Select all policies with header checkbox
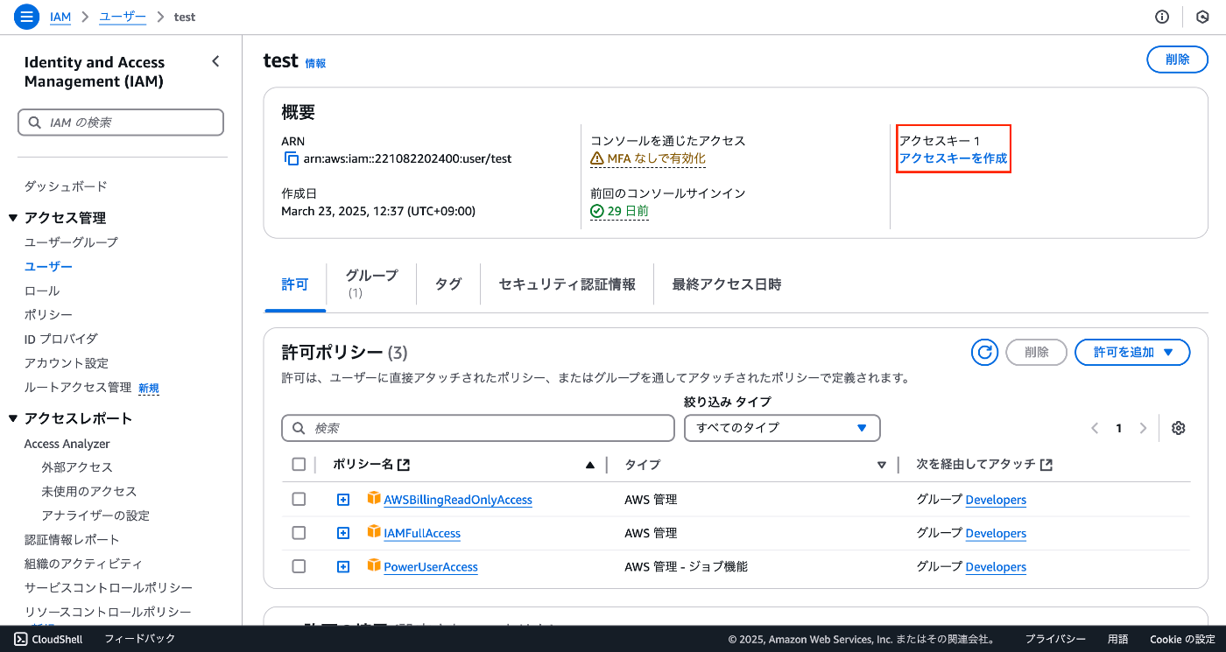The height and width of the screenshot is (652, 1226). pyautogui.click(x=299, y=465)
